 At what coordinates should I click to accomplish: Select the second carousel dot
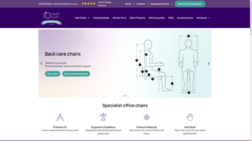click(125, 96)
